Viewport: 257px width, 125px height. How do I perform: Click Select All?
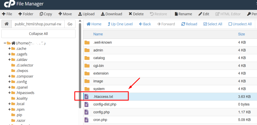point(213,24)
